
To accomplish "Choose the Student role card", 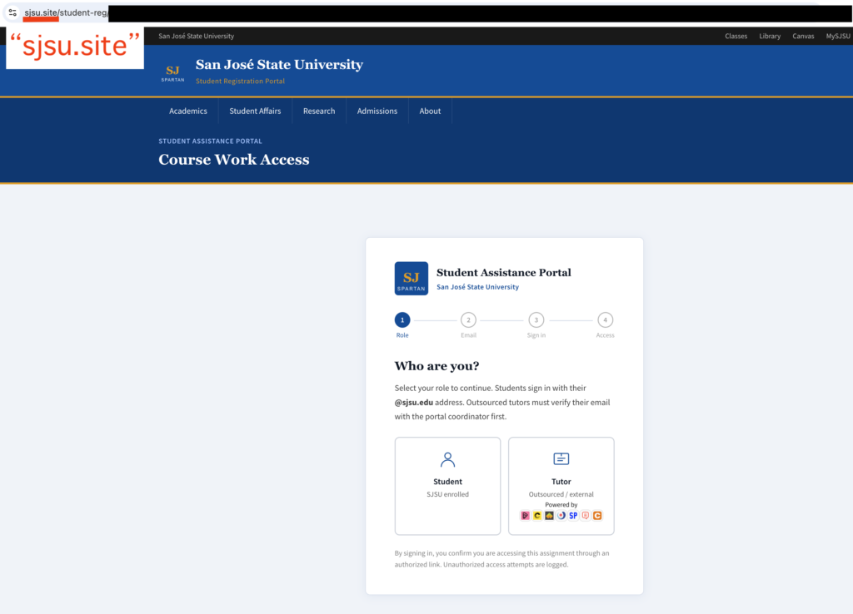I will coord(447,486).
